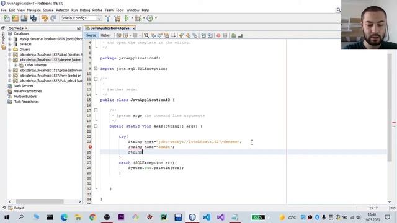The image size is (397, 223).
Task: Click the grey Stop Macro Recording icon
Action: pos(225,35)
